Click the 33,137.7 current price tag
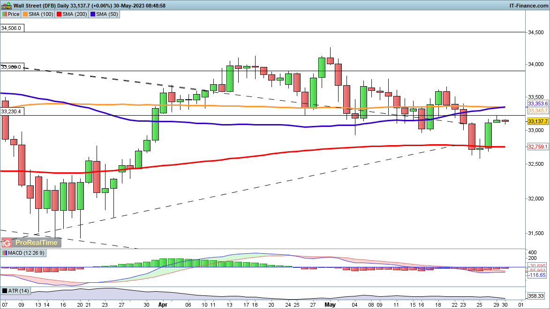This screenshot has width=550, height=309. point(538,121)
